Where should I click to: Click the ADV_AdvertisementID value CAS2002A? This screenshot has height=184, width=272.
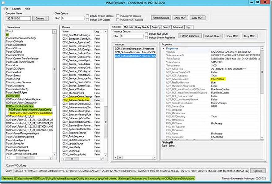point(217,79)
